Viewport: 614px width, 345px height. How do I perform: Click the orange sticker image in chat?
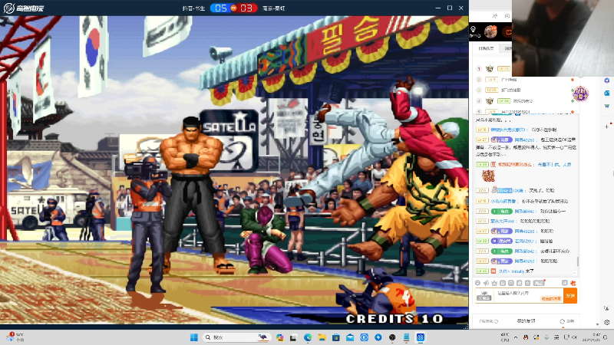pos(488,176)
